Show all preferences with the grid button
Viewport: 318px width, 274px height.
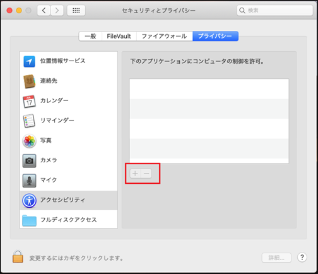coord(76,10)
